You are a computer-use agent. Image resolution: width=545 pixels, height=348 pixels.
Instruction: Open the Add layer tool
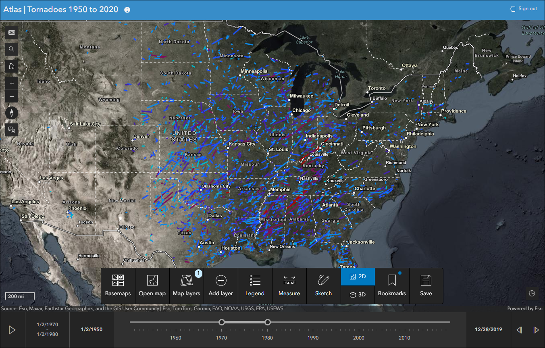click(x=221, y=286)
